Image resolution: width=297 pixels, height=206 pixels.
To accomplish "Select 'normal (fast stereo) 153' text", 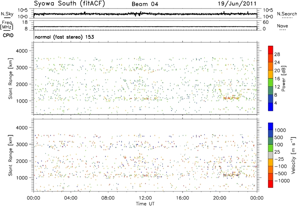I will coord(64,37).
